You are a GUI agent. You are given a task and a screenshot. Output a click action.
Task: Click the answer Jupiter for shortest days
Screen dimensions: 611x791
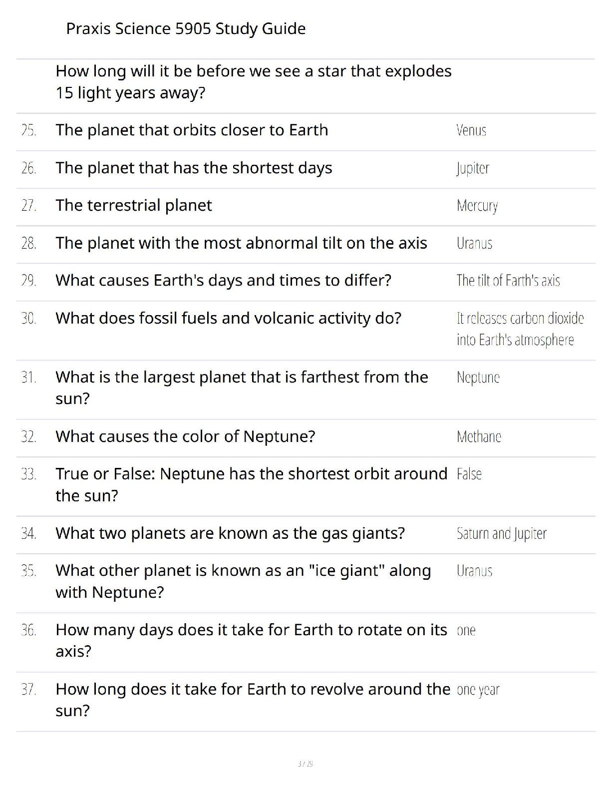coord(473,168)
